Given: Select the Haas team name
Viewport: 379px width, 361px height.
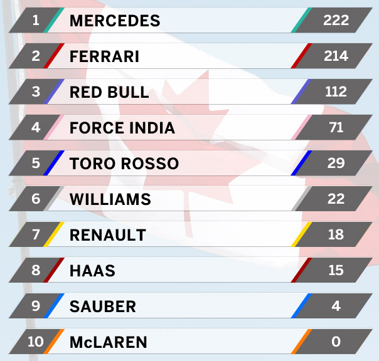Looking at the screenshot, I should [92, 271].
